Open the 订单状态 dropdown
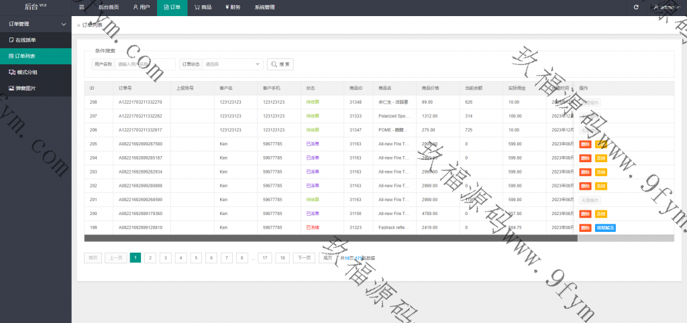This screenshot has width=687, height=323. pos(232,64)
